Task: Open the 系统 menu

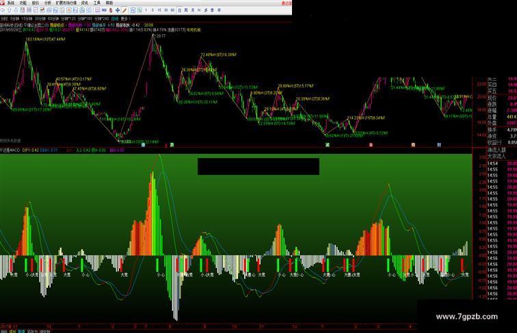Action: pyautogui.click(x=11, y=3)
